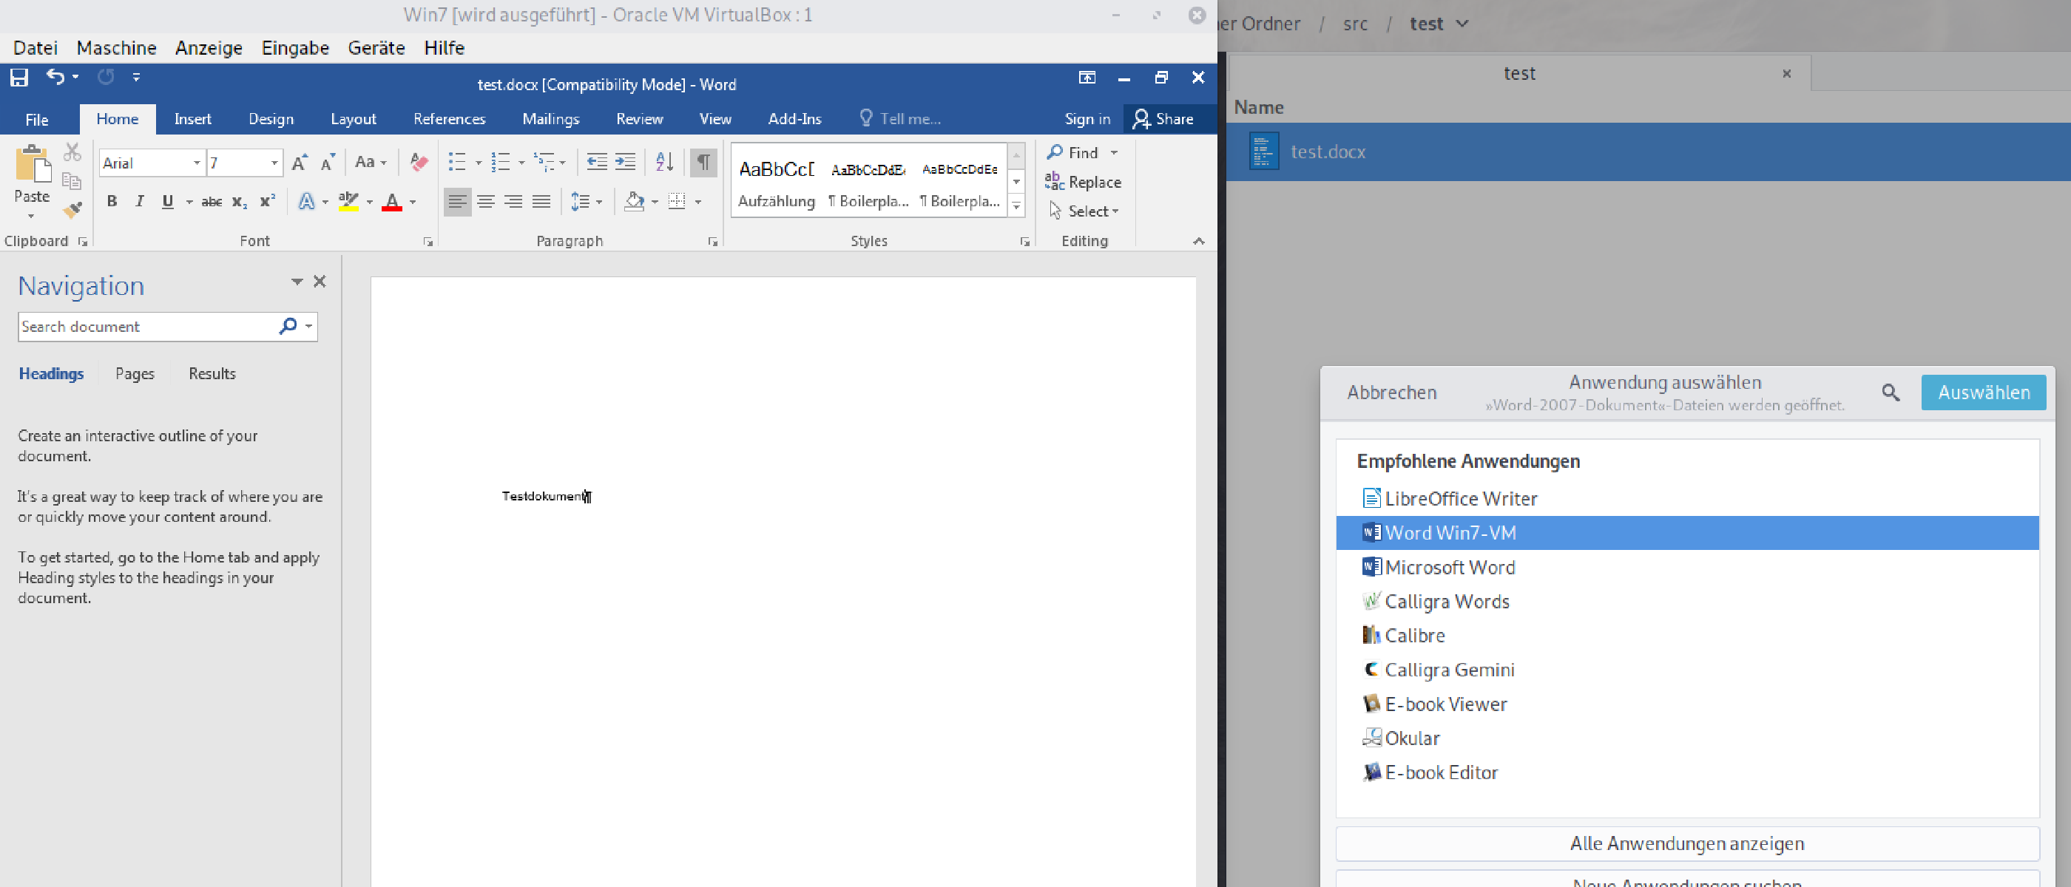The width and height of the screenshot is (2071, 887).
Task: Click the Auswählen button
Action: [x=1984, y=392]
